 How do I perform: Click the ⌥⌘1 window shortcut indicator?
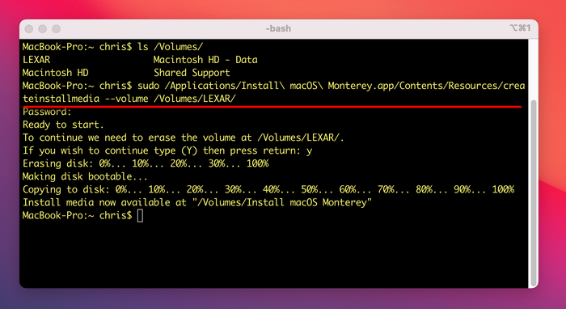tap(520, 28)
